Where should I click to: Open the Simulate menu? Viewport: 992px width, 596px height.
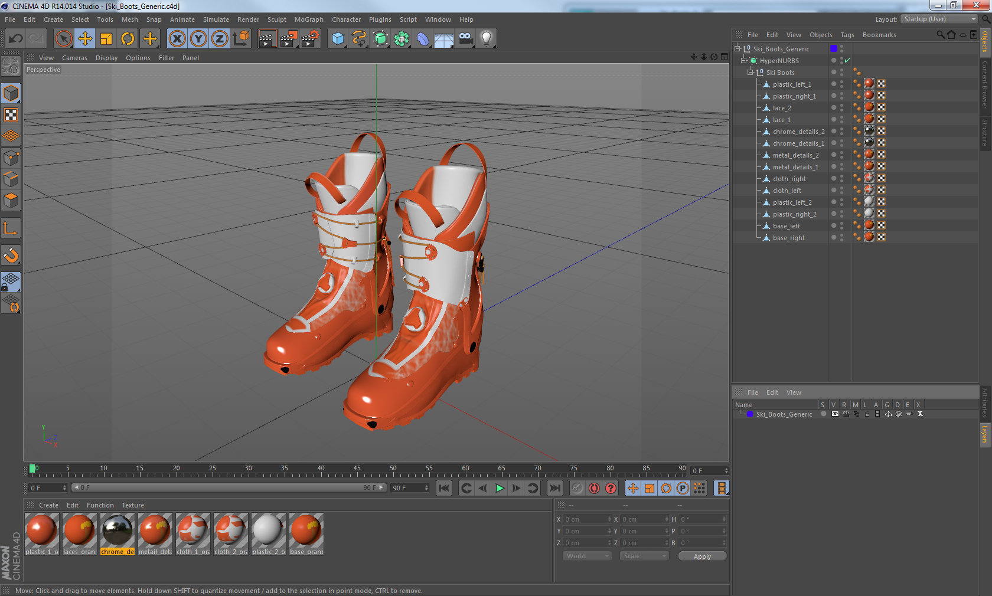coord(216,19)
